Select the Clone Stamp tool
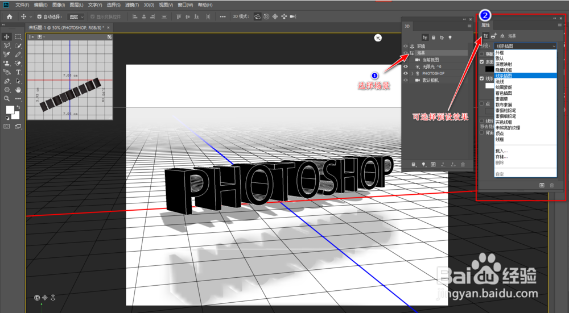Image resolution: width=569 pixels, height=313 pixels. pyautogui.click(x=6, y=63)
